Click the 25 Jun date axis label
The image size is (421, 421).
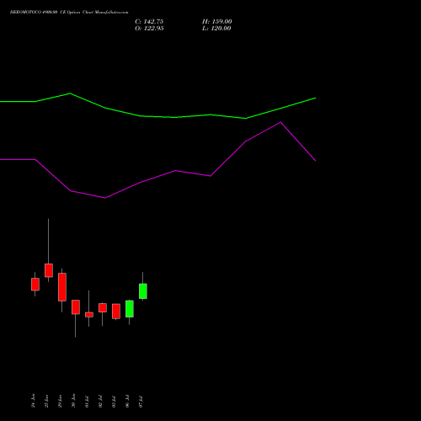47,401
